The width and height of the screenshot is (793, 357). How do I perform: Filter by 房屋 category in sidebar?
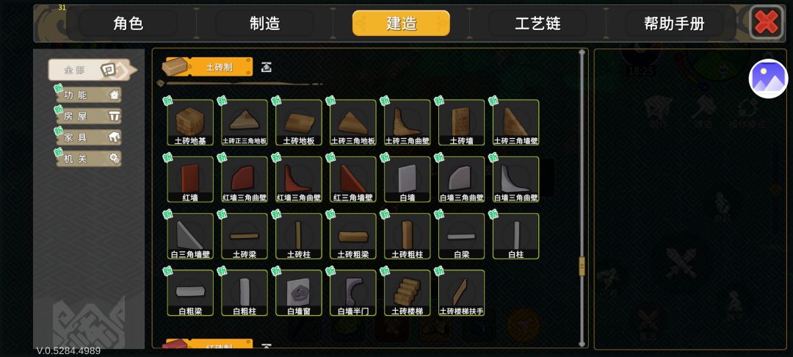(89, 116)
